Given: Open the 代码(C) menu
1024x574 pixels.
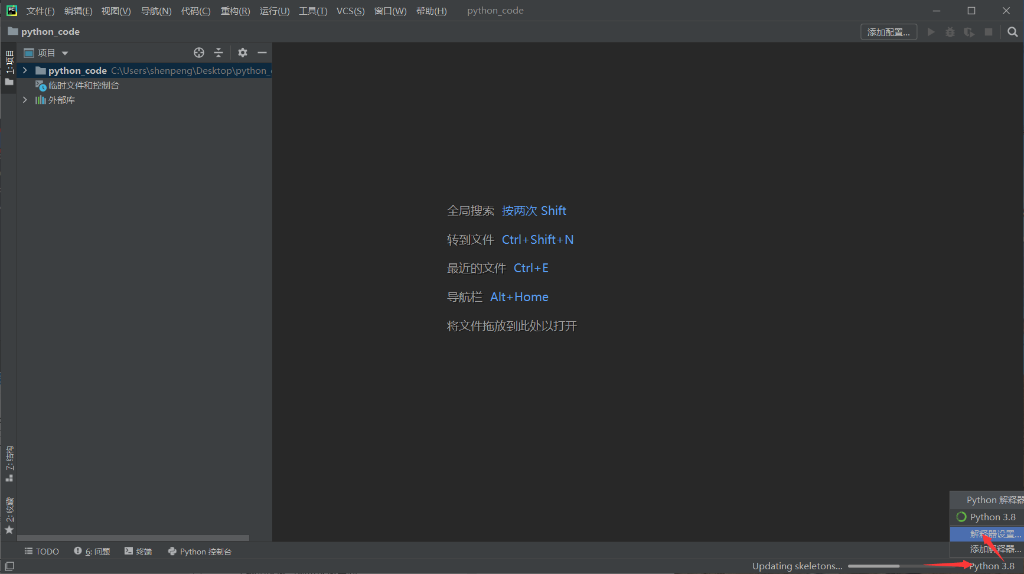Looking at the screenshot, I should point(195,11).
